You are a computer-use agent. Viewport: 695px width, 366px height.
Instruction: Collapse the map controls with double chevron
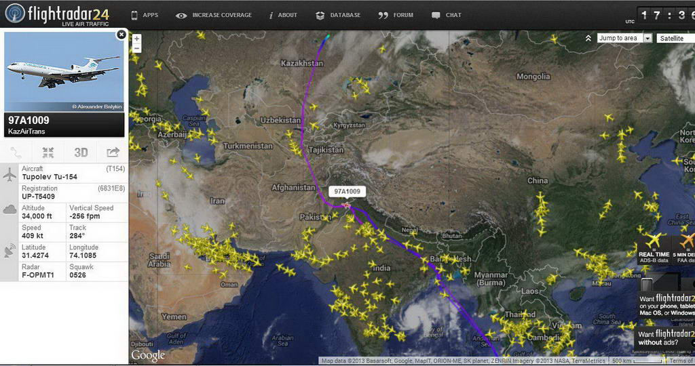(588, 39)
